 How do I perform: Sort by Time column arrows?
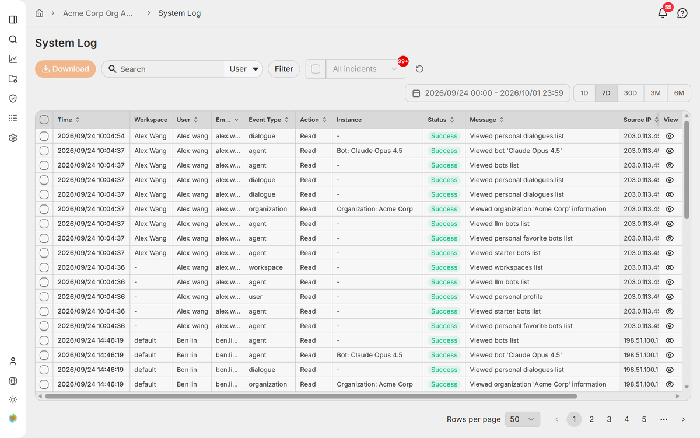pos(78,120)
